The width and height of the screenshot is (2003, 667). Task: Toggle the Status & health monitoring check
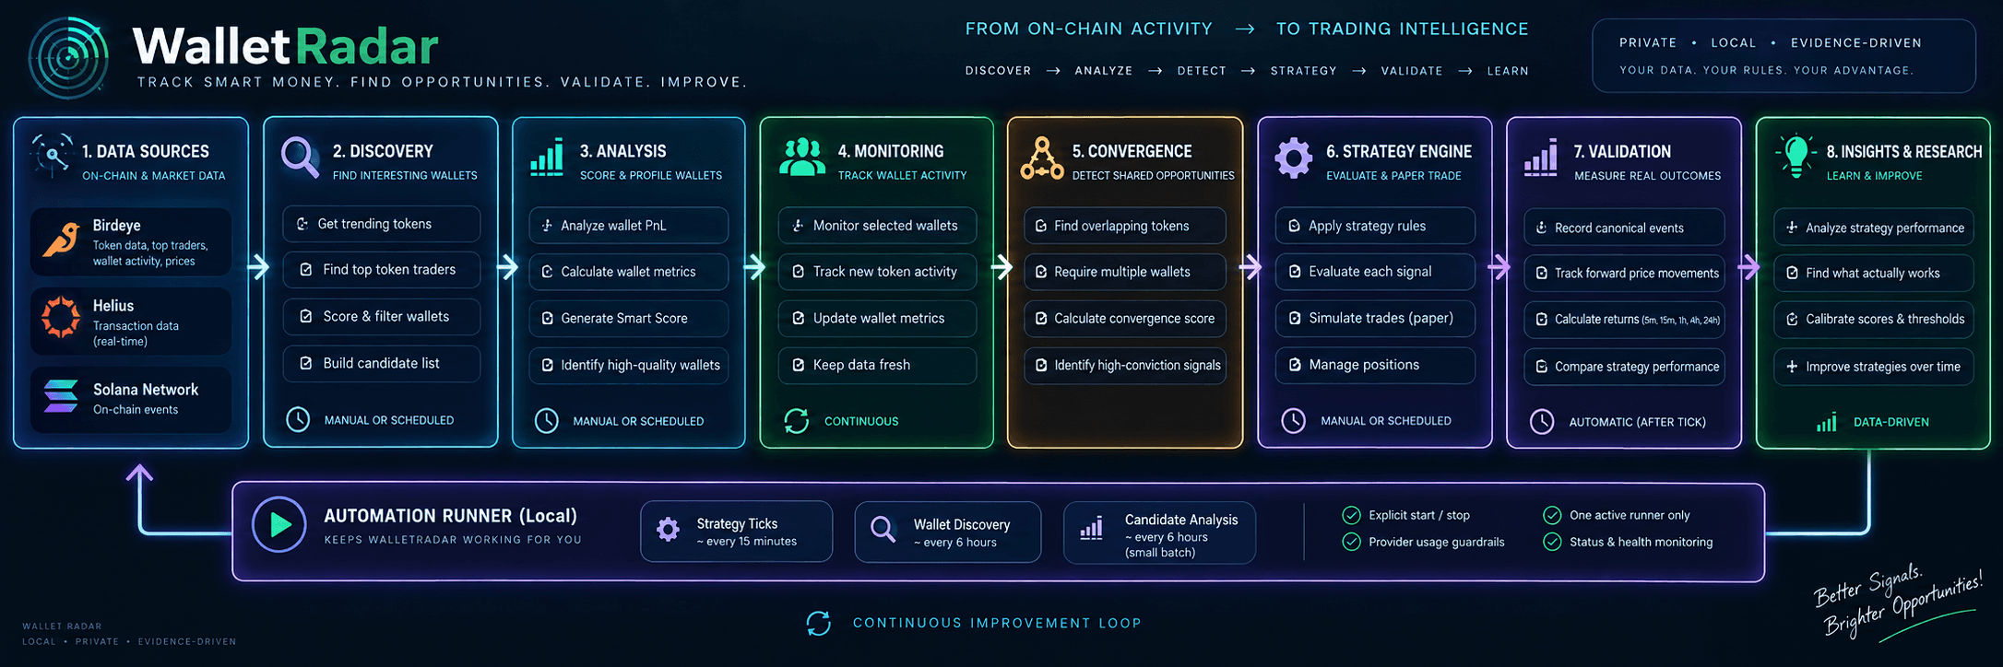1553,542
